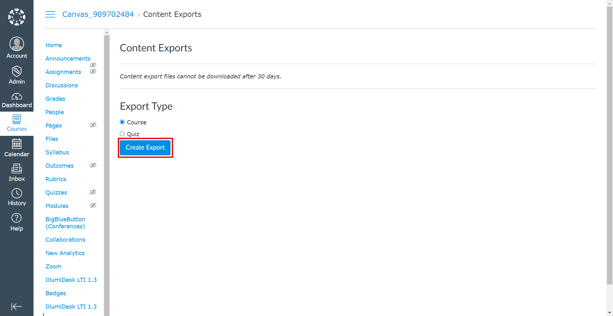Go to the Dashboard icon
The width and height of the screenshot is (613, 316).
click(17, 97)
